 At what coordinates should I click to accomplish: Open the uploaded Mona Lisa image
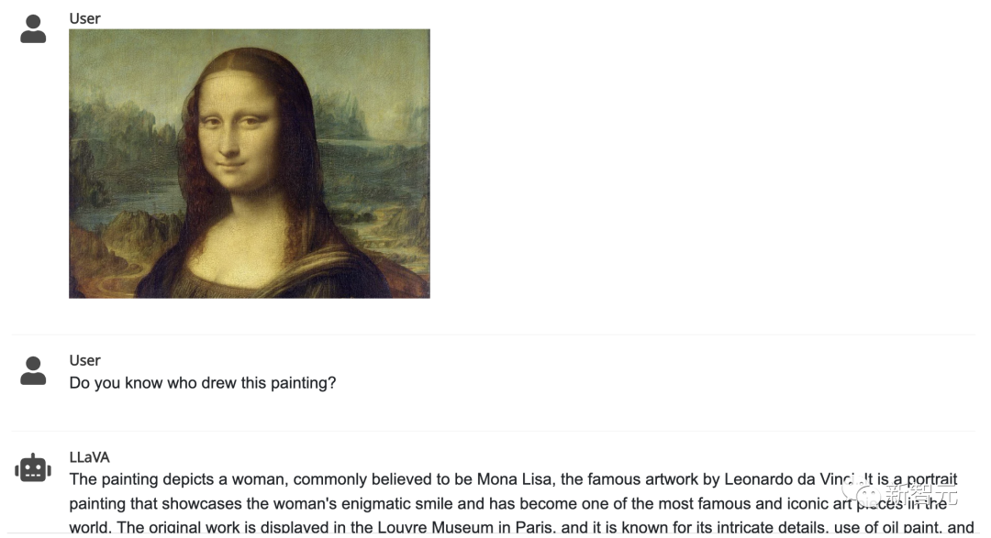pyautogui.click(x=249, y=163)
